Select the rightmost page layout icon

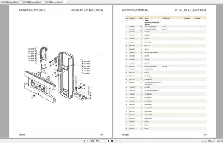click(213, 141)
